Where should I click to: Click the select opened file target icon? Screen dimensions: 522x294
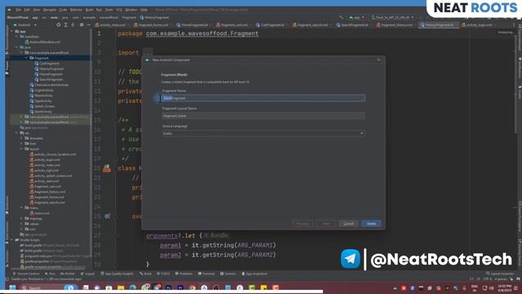tap(58, 25)
